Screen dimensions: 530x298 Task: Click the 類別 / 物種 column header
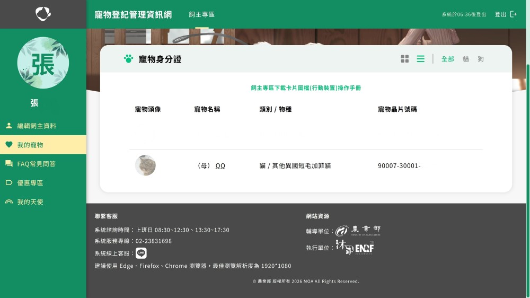[x=276, y=109]
